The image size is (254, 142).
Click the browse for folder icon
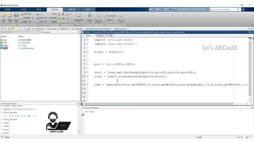(12, 29)
